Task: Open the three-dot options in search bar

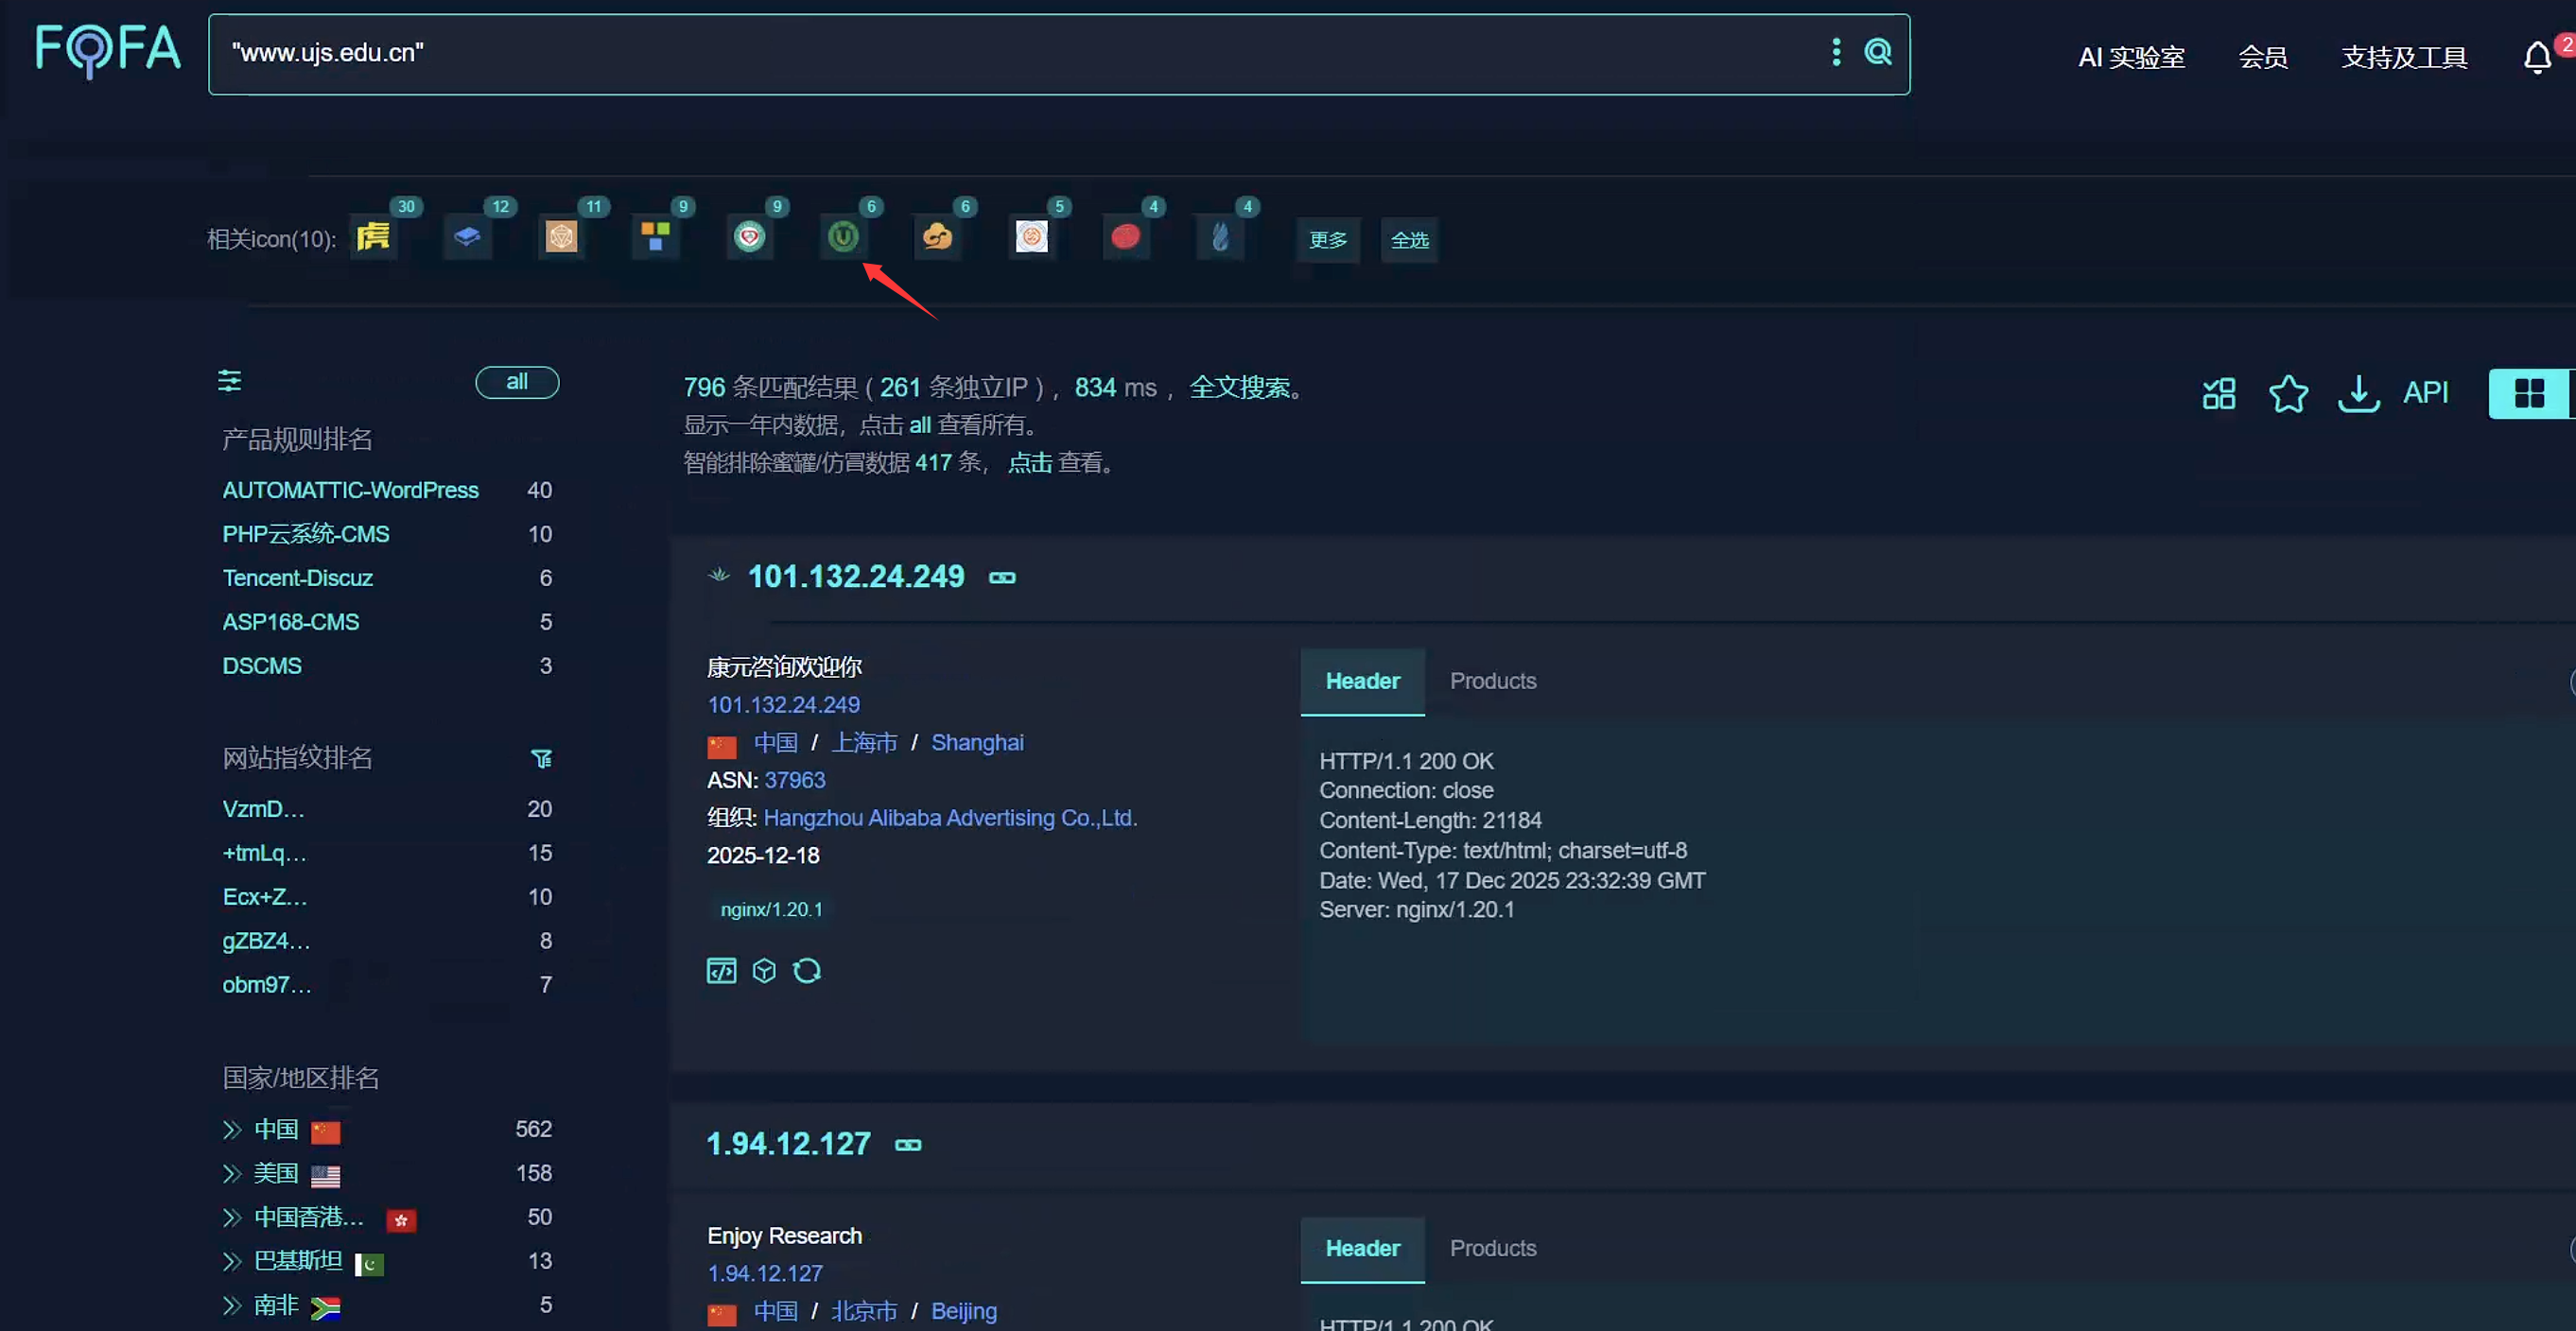Action: coord(1835,52)
